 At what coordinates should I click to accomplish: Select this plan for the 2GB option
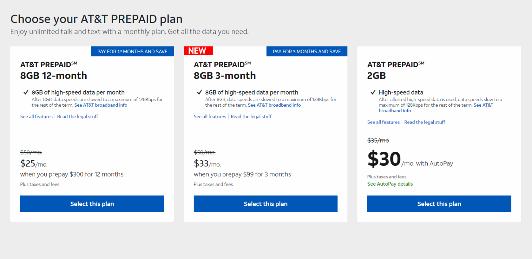point(439,204)
